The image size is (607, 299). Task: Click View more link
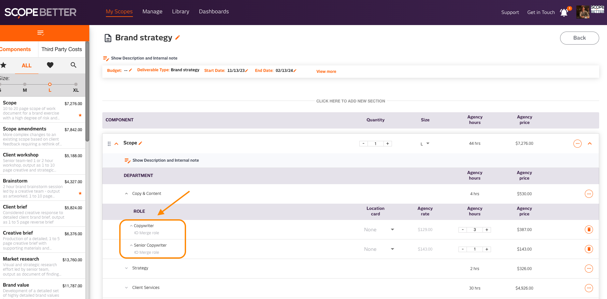(x=326, y=72)
